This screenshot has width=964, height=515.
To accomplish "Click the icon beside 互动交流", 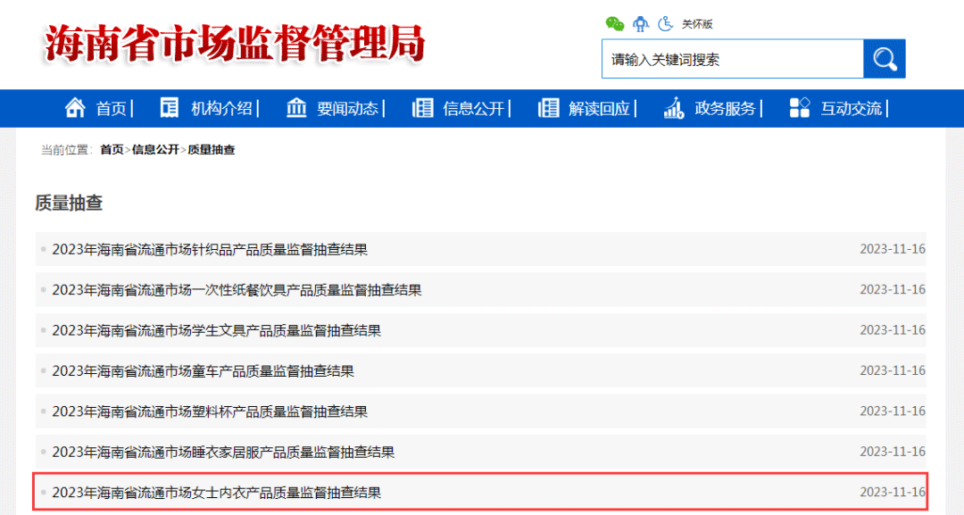I will point(800,108).
